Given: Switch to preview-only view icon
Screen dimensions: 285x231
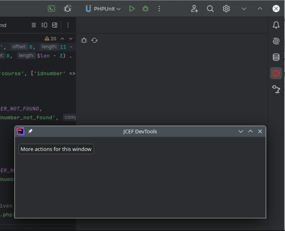Looking at the screenshot, I should tap(55, 25).
